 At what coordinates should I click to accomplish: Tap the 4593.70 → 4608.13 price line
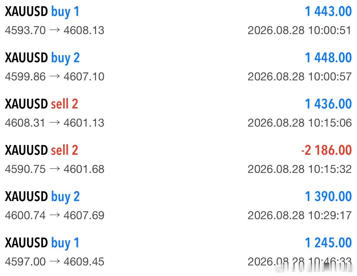point(55,30)
